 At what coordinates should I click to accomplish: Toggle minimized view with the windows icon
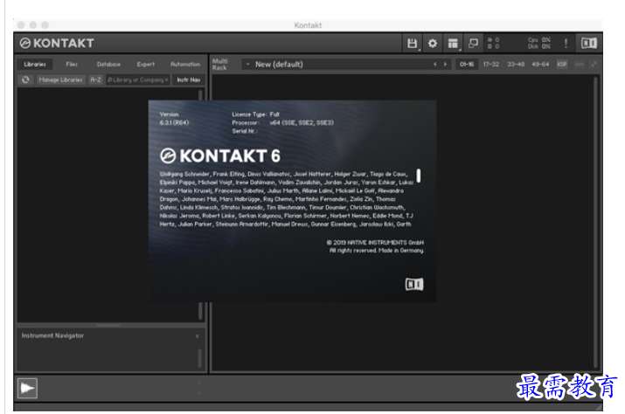(473, 43)
